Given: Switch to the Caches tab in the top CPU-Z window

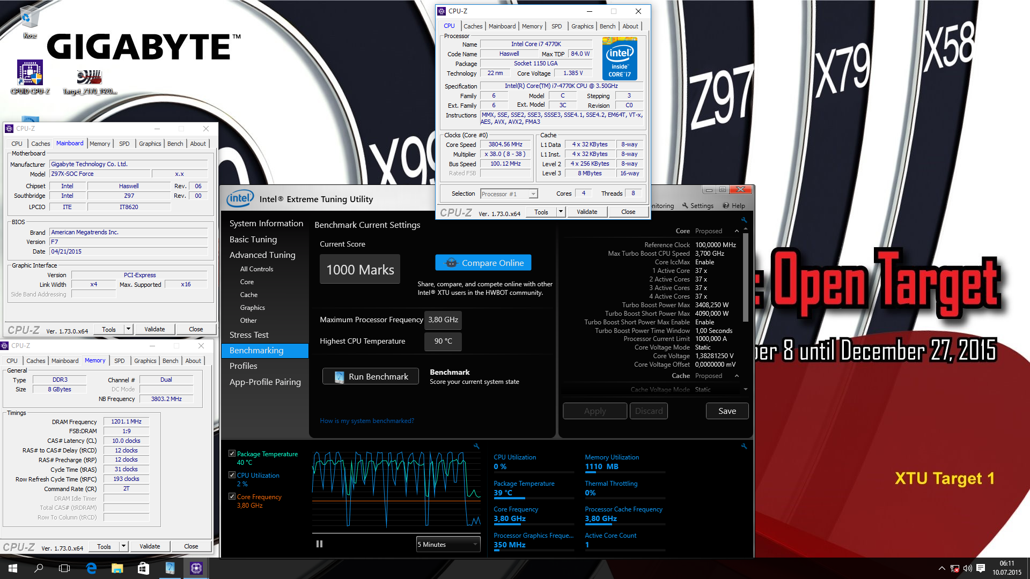Looking at the screenshot, I should (x=473, y=26).
